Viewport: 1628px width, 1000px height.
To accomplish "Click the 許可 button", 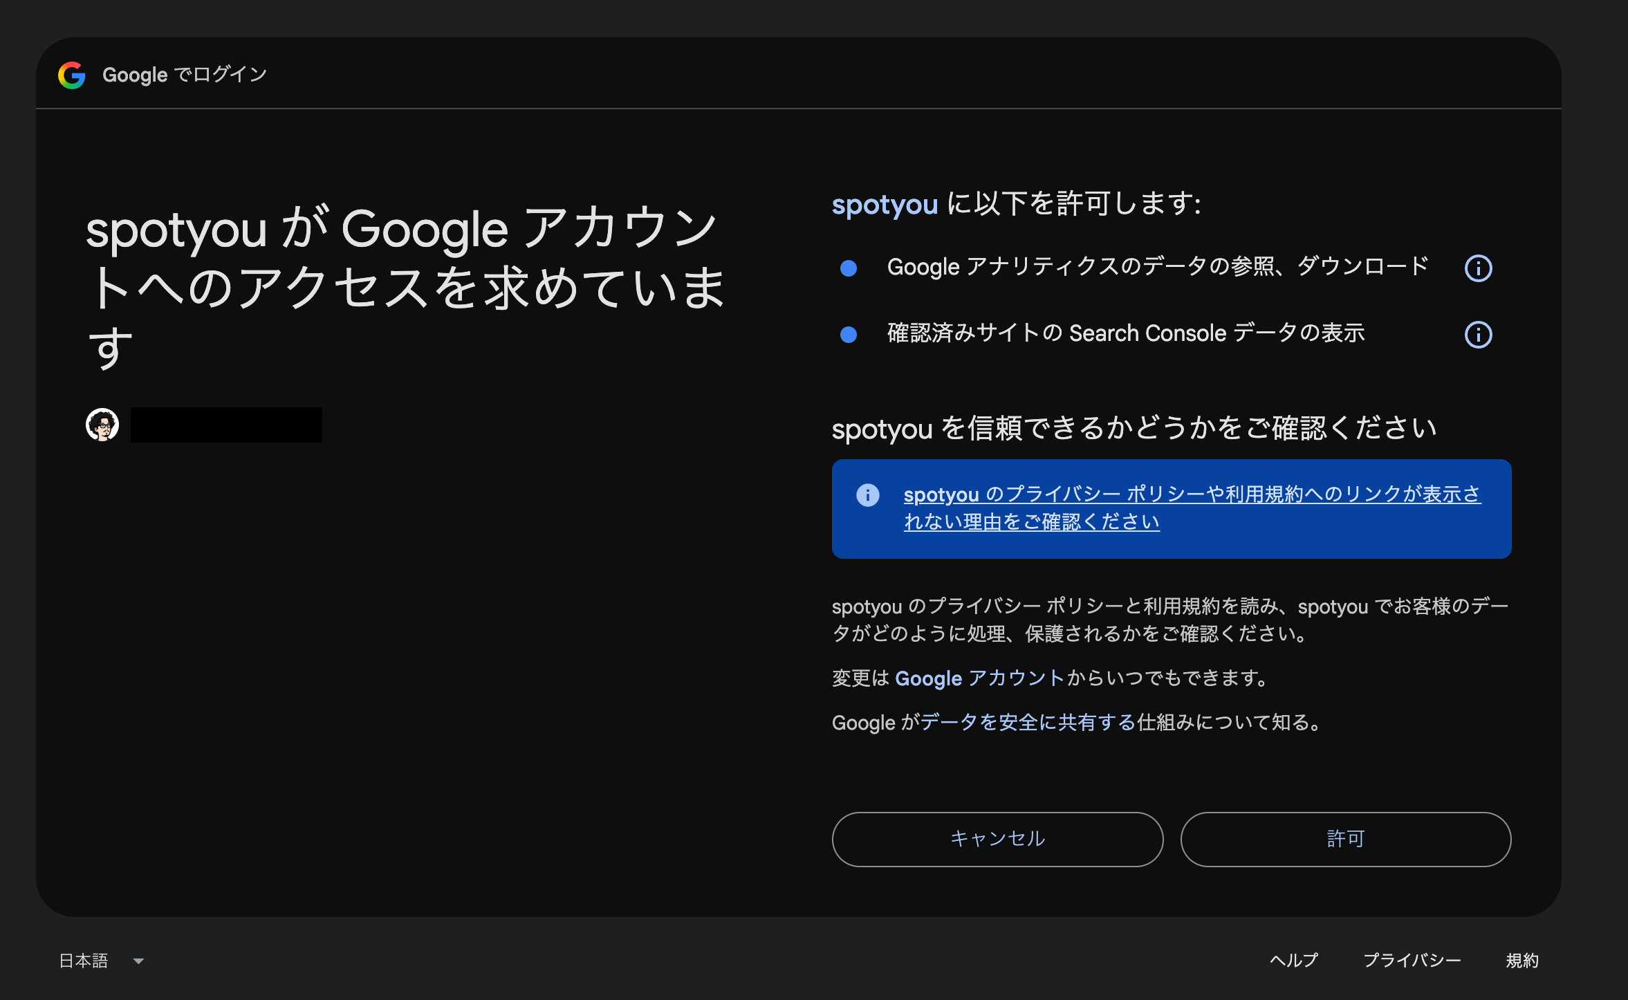I will point(1345,839).
